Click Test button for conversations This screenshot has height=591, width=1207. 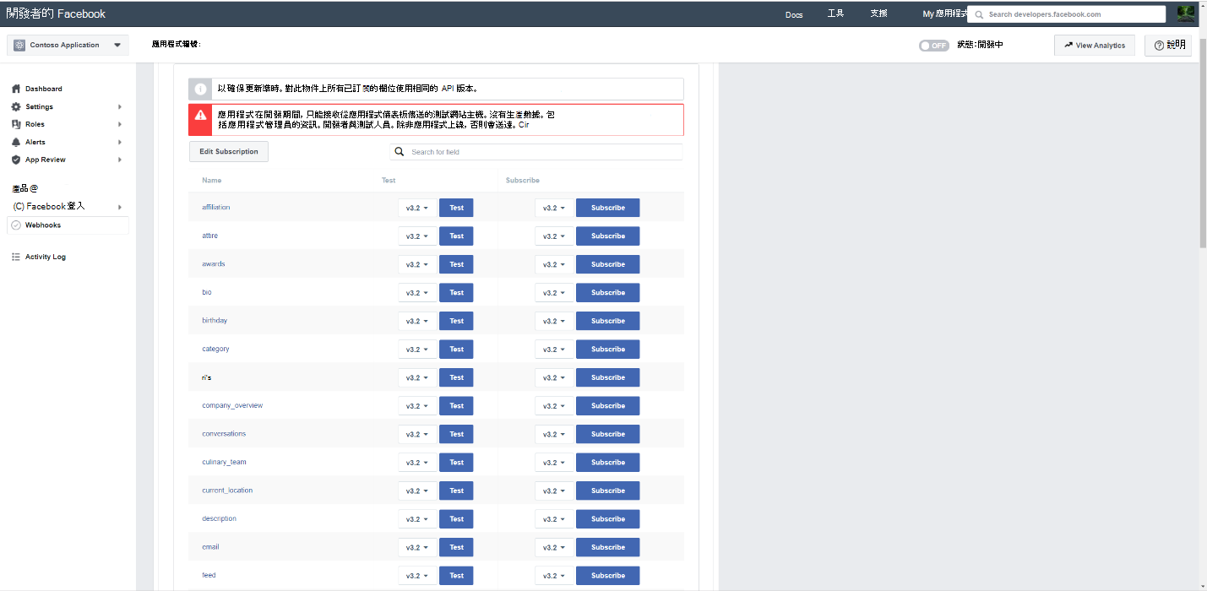click(456, 434)
